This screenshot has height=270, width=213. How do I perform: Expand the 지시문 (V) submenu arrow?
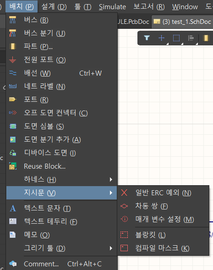point(111,193)
